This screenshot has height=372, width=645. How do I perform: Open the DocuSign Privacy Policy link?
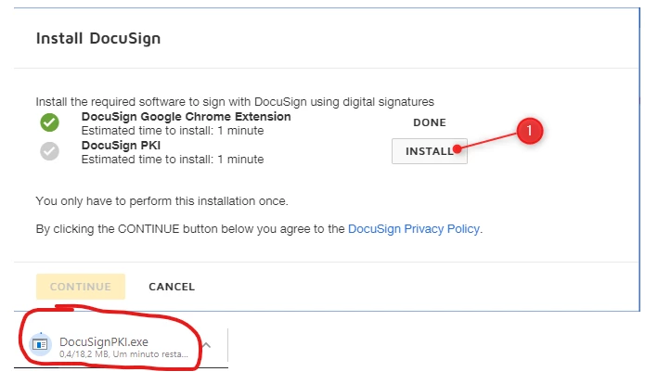pos(414,228)
